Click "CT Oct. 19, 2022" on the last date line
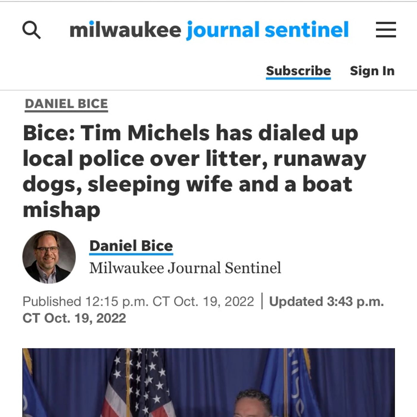Screen dimensions: 417x417 click(74, 318)
